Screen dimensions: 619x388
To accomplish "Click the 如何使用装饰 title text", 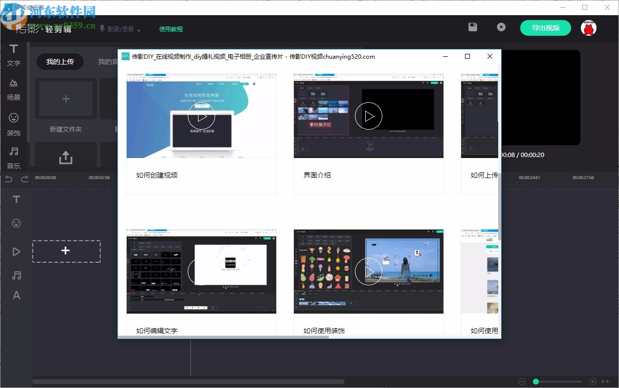I will 324,331.
